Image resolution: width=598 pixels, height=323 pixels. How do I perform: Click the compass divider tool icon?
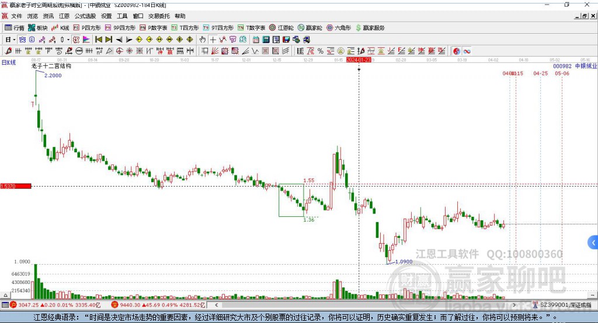coord(109,51)
